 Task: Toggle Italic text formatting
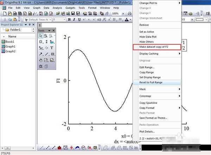pos(74,20)
